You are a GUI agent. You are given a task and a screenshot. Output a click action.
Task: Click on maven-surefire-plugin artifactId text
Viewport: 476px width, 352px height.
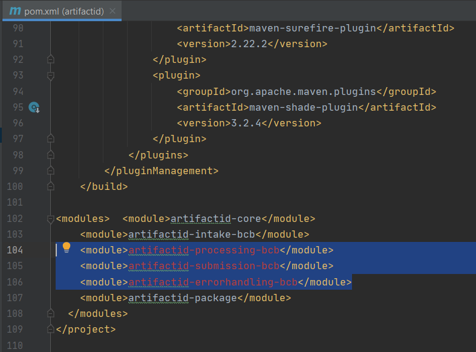coord(313,28)
